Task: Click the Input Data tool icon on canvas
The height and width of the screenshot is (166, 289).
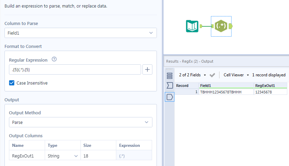Action: point(192,26)
